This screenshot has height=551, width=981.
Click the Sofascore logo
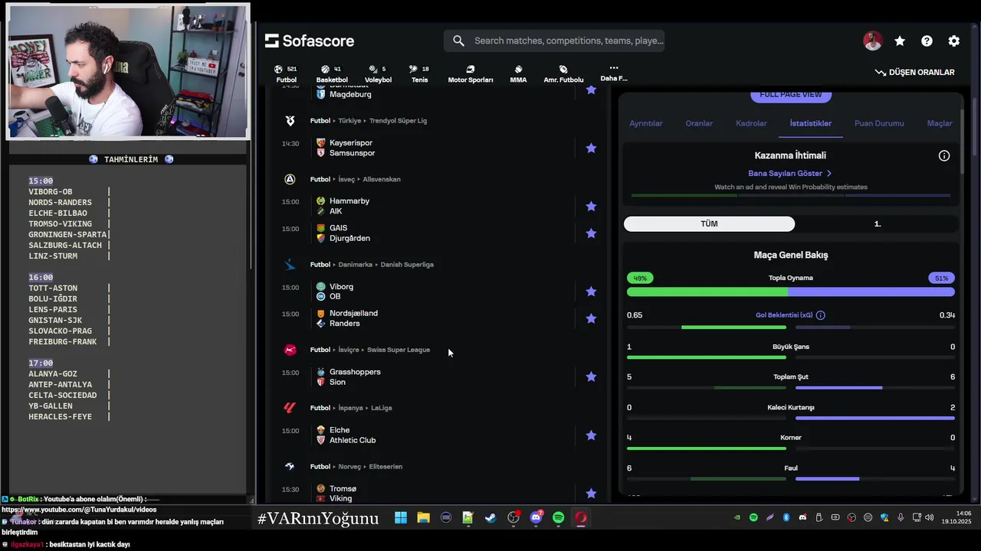pos(310,41)
